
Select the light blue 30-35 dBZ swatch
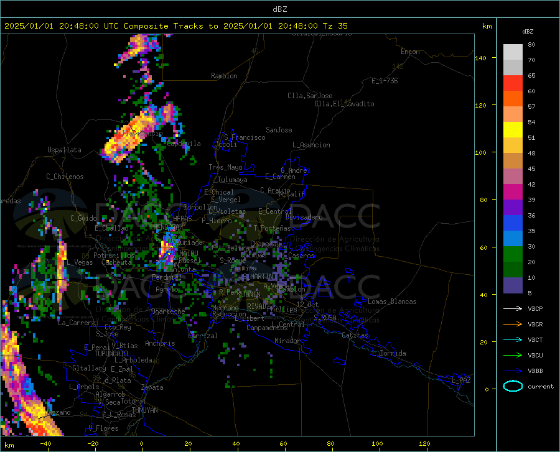pos(513,239)
